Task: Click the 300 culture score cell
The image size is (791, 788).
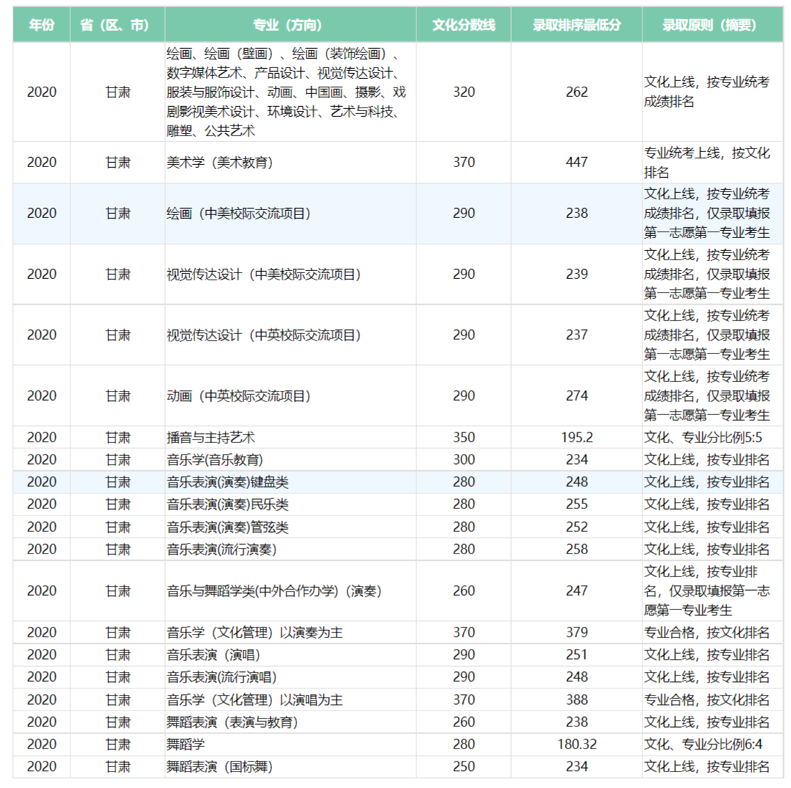Action: [x=464, y=460]
